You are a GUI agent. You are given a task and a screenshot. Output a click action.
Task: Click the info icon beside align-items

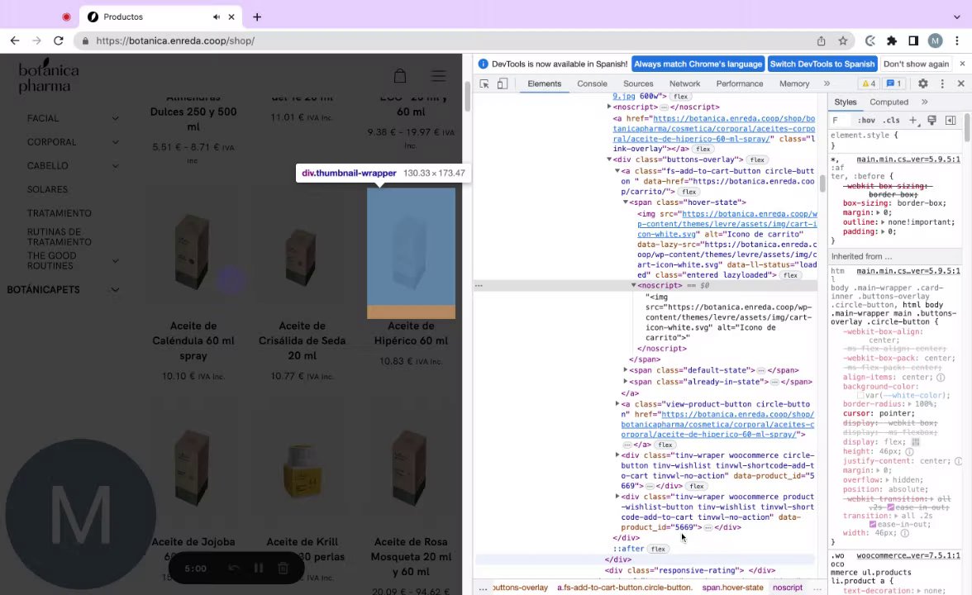click(x=941, y=378)
